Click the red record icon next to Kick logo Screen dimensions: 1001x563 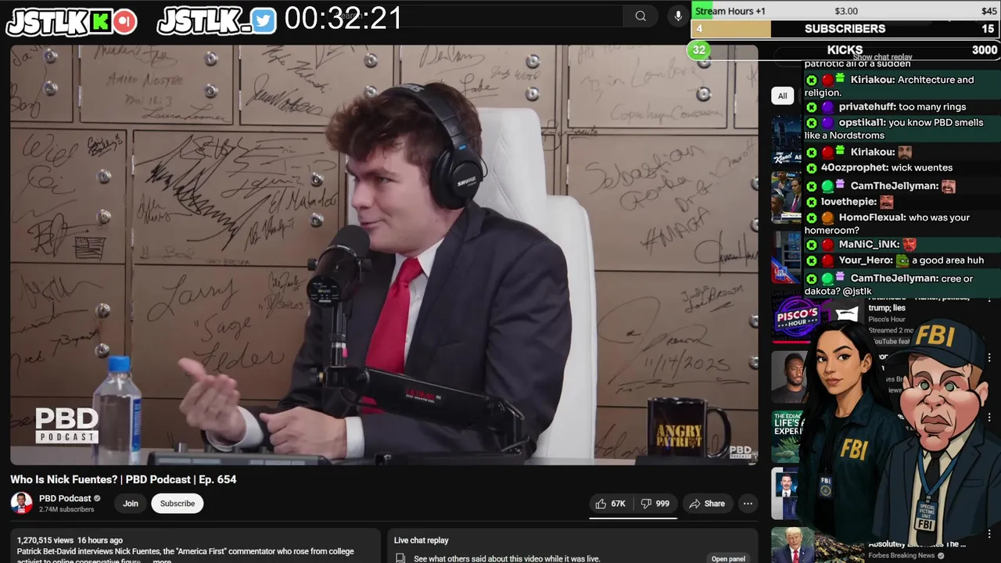(124, 22)
